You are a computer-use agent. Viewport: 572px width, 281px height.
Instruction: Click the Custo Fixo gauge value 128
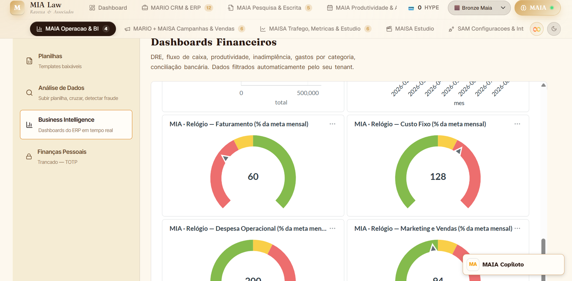coord(438,177)
